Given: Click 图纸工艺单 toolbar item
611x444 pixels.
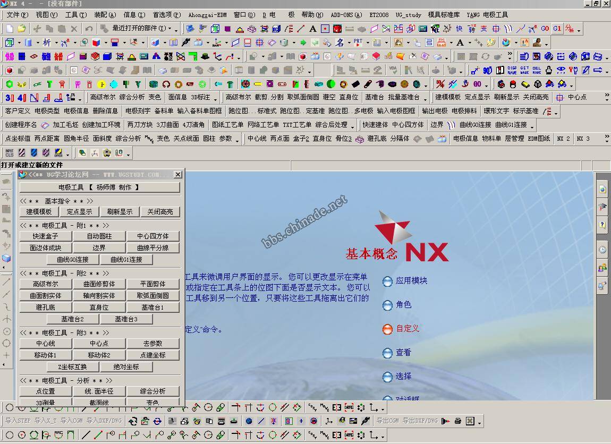Looking at the screenshot, I should pyautogui.click(x=227, y=125).
